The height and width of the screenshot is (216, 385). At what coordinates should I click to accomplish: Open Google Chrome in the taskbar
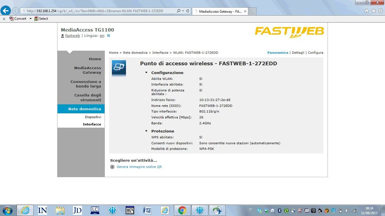(x=182, y=210)
